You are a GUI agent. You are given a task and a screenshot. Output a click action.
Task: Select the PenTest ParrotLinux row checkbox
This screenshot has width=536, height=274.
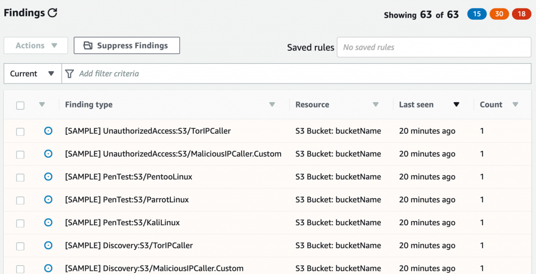(20, 200)
